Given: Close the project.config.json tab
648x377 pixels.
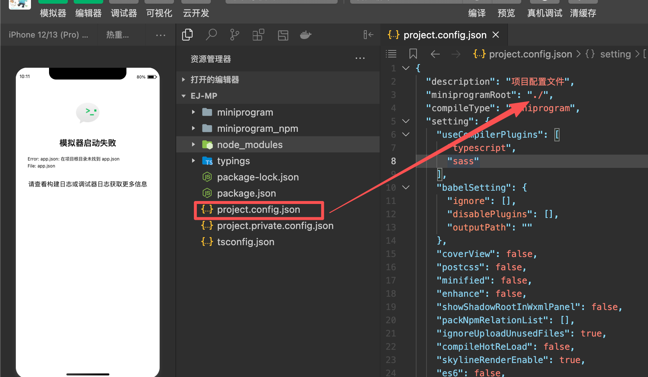Looking at the screenshot, I should pos(496,35).
